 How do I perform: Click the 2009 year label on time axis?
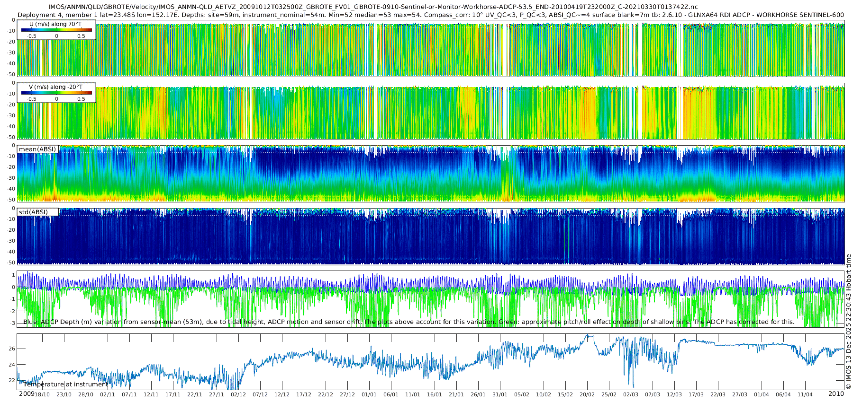tap(27, 394)
